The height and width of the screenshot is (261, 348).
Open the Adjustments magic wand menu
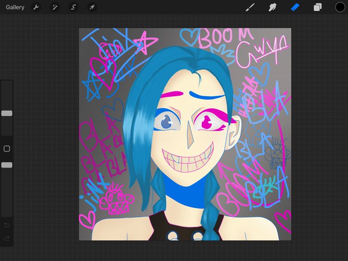coord(55,7)
